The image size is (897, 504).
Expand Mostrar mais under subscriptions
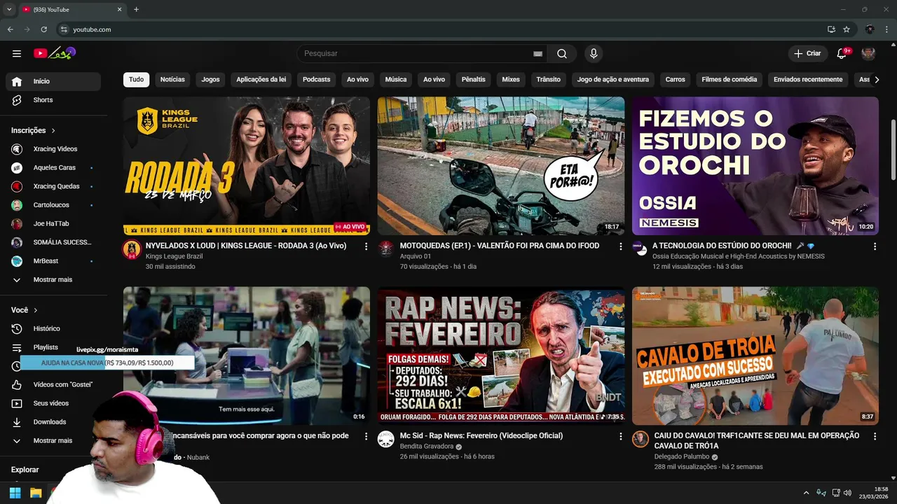(53, 280)
